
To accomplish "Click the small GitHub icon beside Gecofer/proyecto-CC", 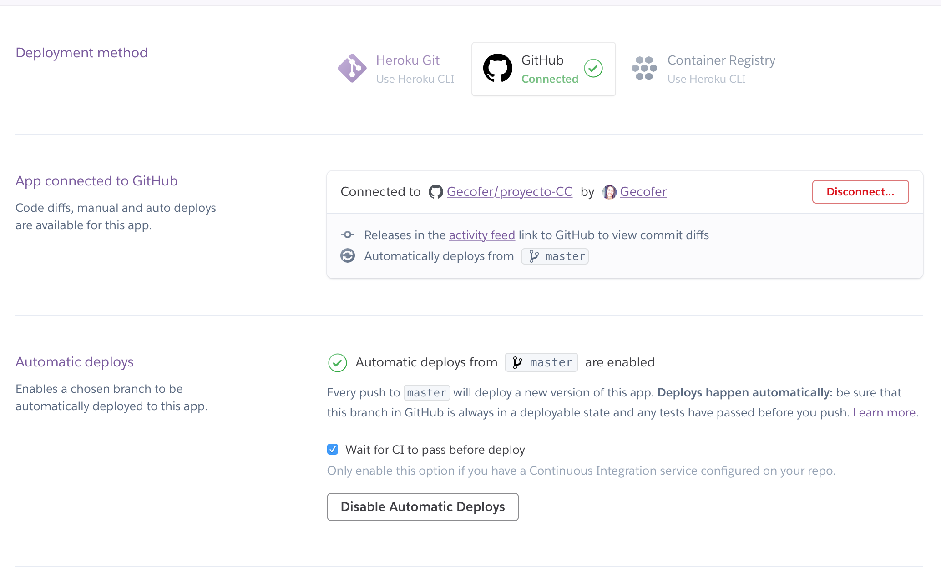I will tap(435, 192).
